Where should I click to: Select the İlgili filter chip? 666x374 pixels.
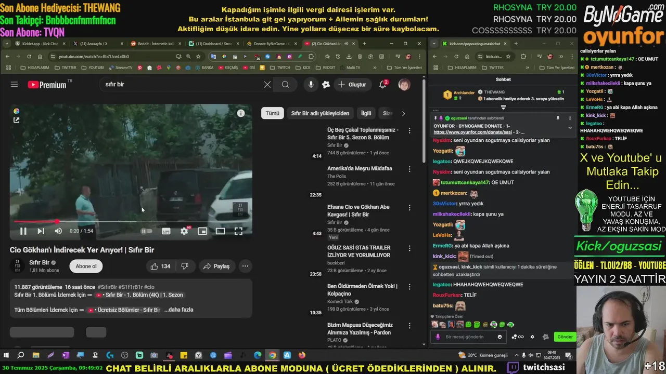[366, 113]
